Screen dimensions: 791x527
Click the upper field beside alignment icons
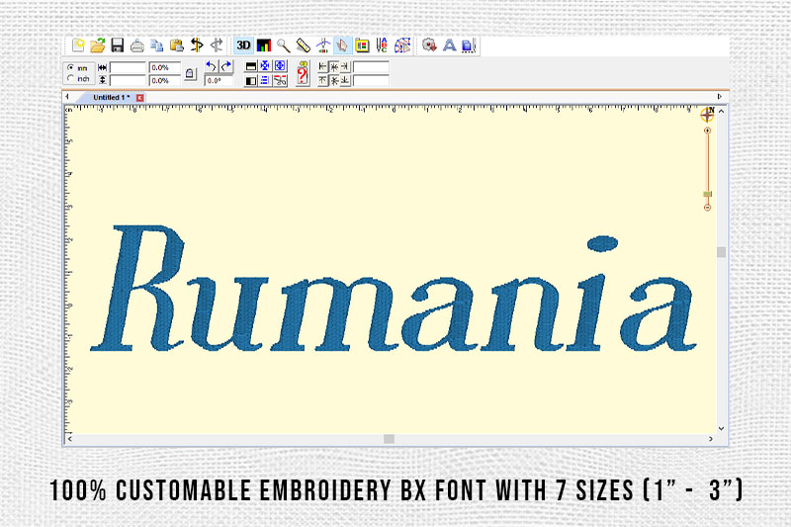point(371,67)
